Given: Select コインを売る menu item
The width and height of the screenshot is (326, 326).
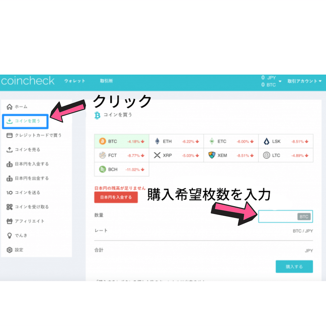Looking at the screenshot, I should [23, 150].
